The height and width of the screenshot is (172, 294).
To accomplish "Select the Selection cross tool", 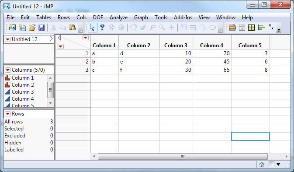I will 111,28.
